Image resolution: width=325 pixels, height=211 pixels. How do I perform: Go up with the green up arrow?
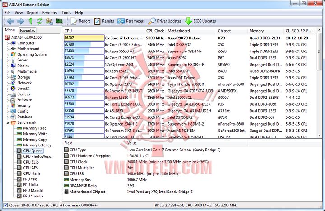click(31, 21)
